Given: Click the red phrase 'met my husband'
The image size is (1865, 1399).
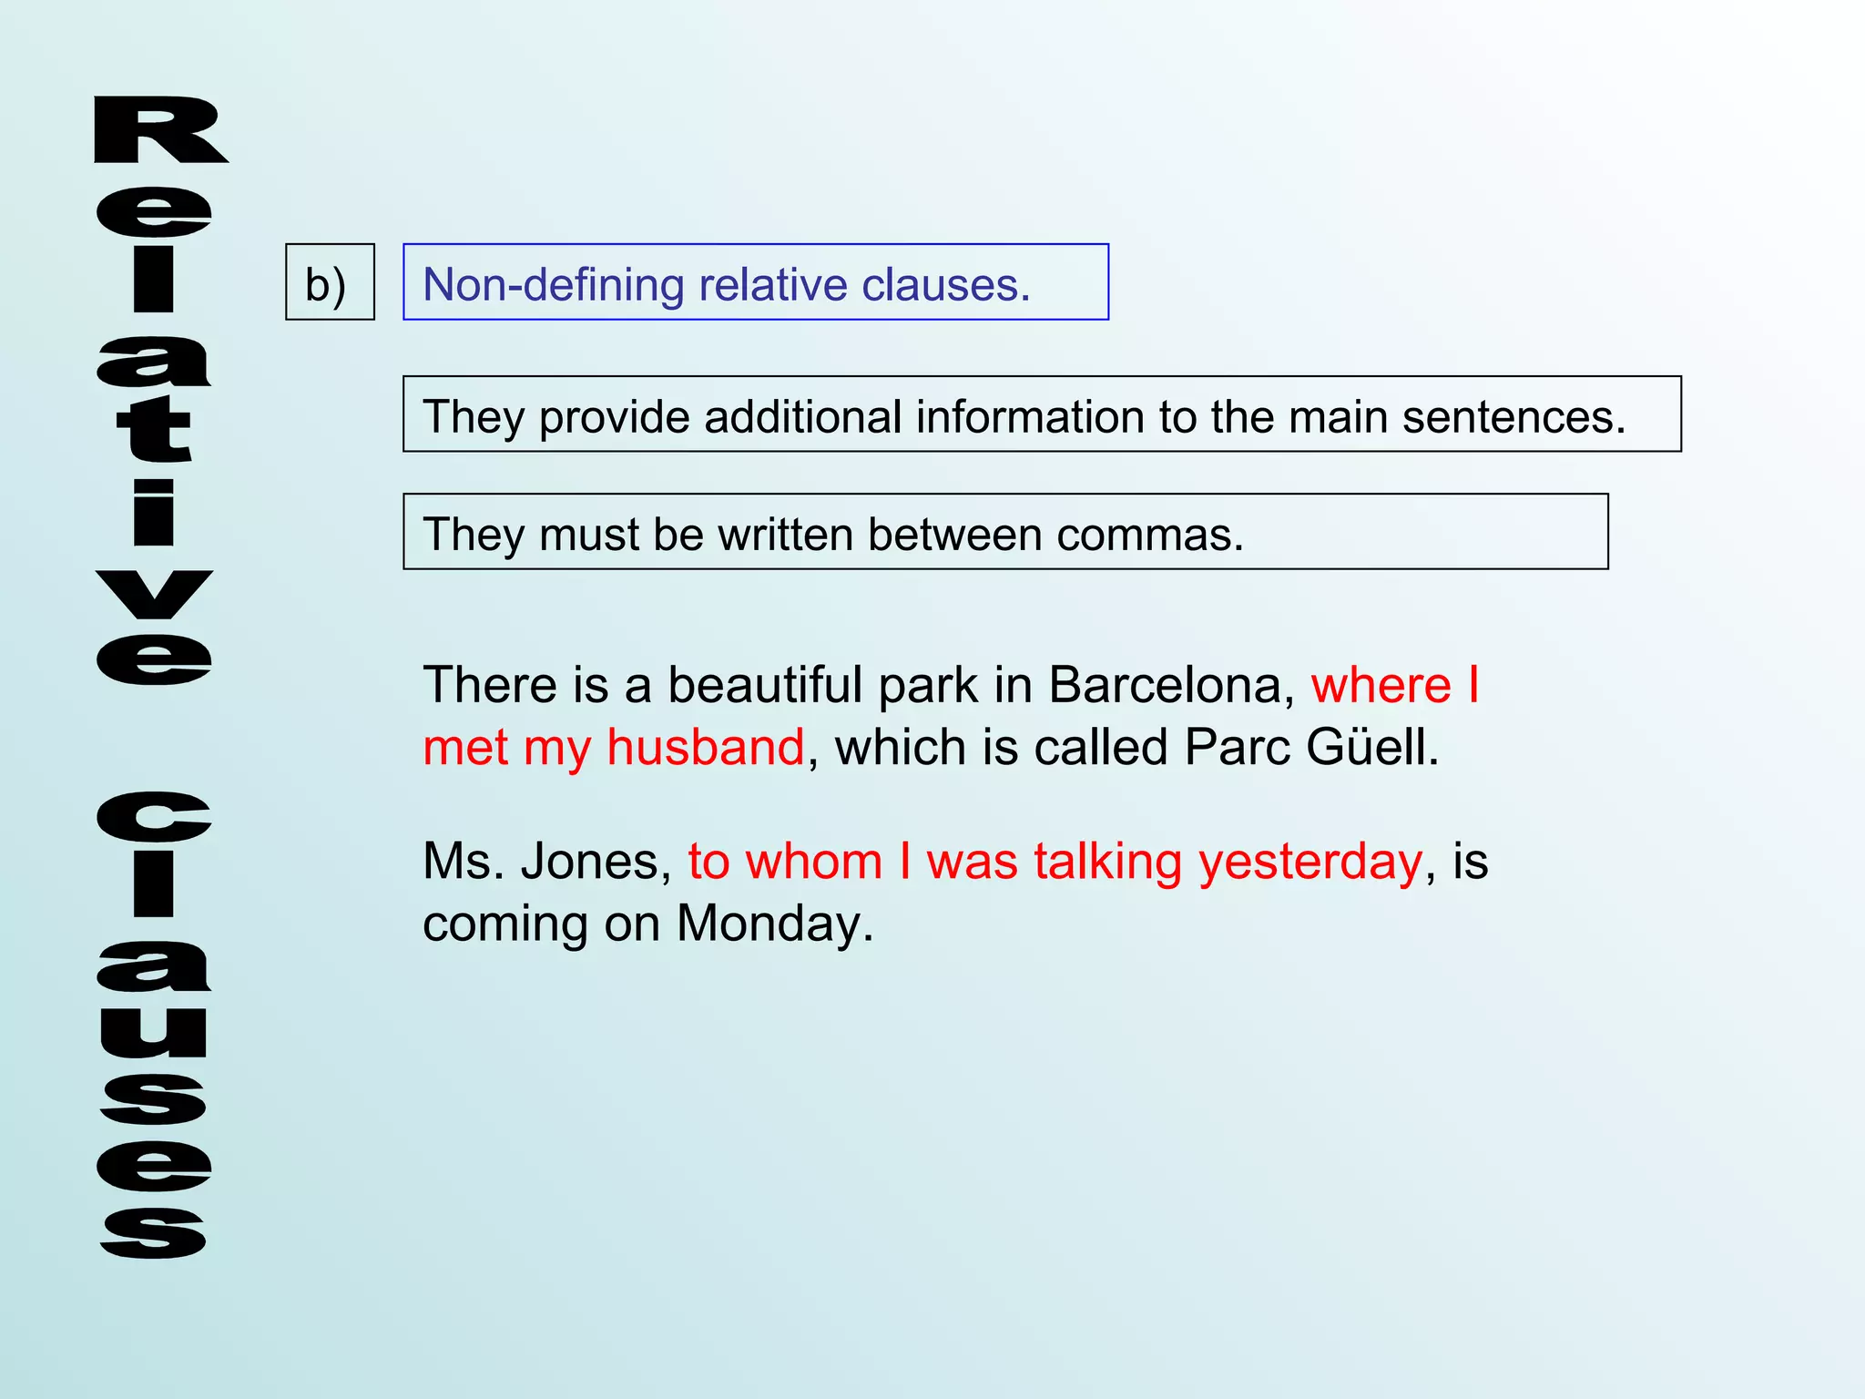Looking at the screenshot, I should 614,748.
